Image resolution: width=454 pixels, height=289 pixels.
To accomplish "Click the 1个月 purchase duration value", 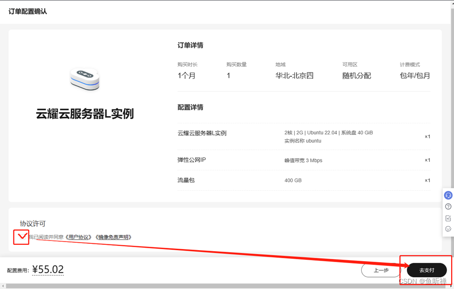I will coord(186,76).
